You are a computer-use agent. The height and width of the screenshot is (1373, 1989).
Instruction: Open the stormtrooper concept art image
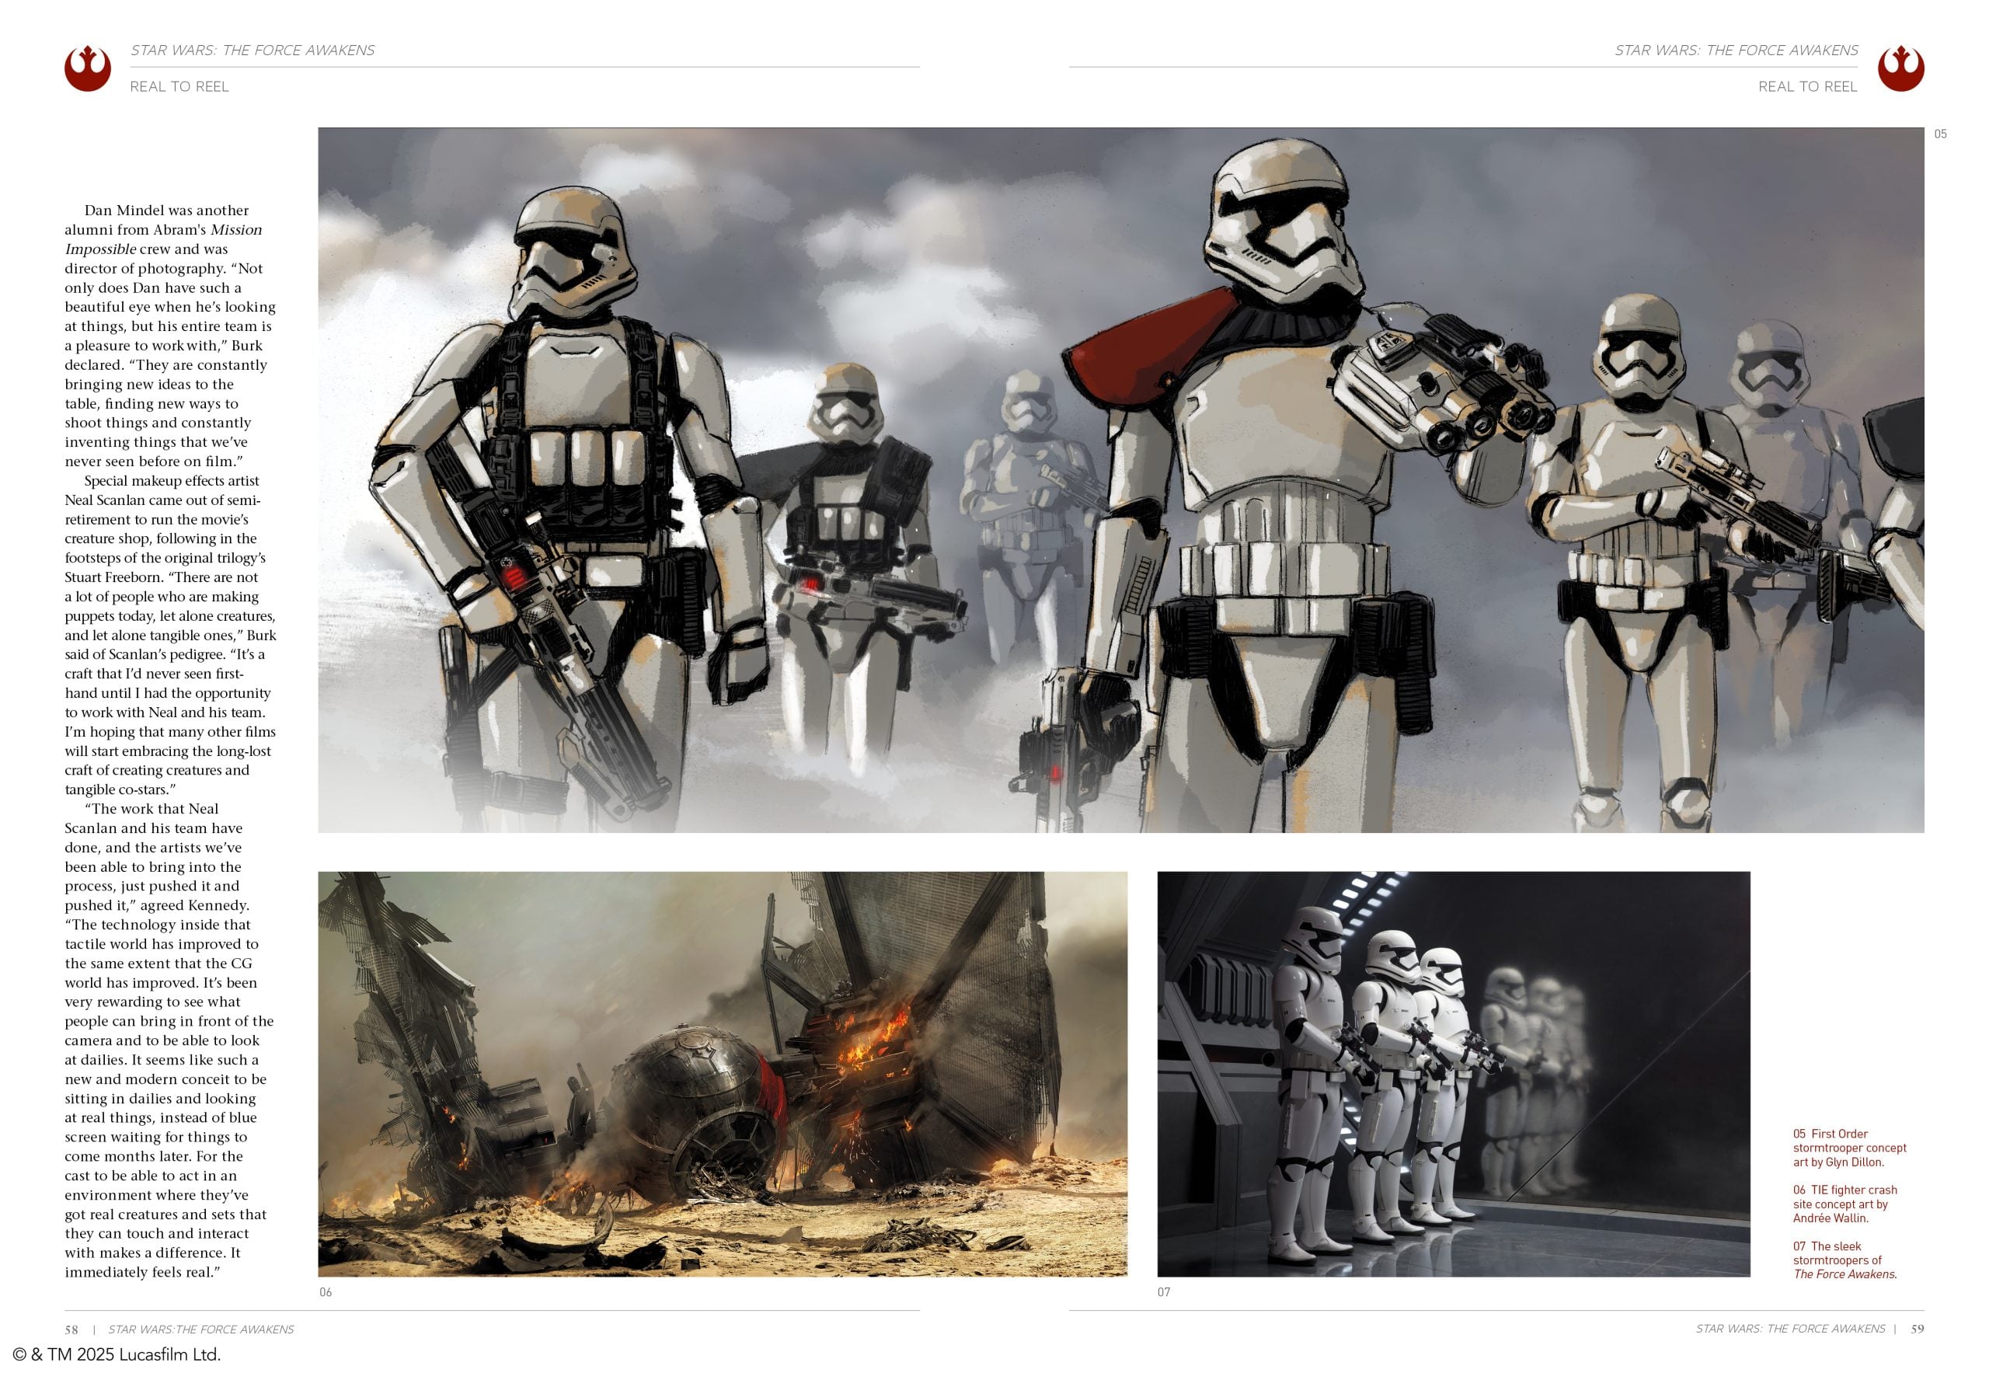pos(1120,480)
